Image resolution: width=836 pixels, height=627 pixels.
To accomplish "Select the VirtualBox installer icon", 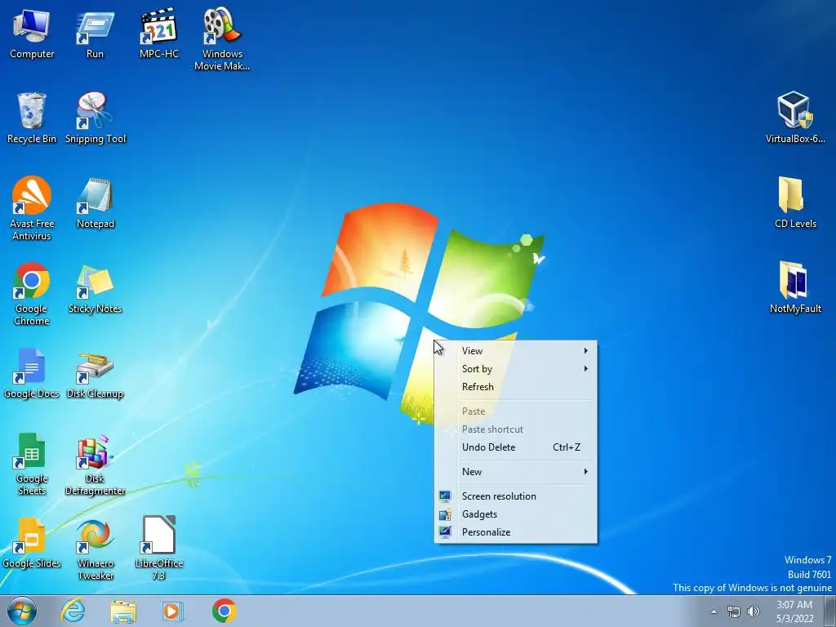I will click(795, 118).
